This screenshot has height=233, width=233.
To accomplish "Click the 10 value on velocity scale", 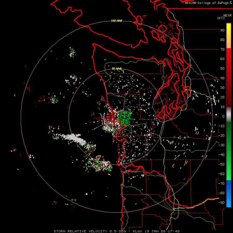I will coord(222,107).
